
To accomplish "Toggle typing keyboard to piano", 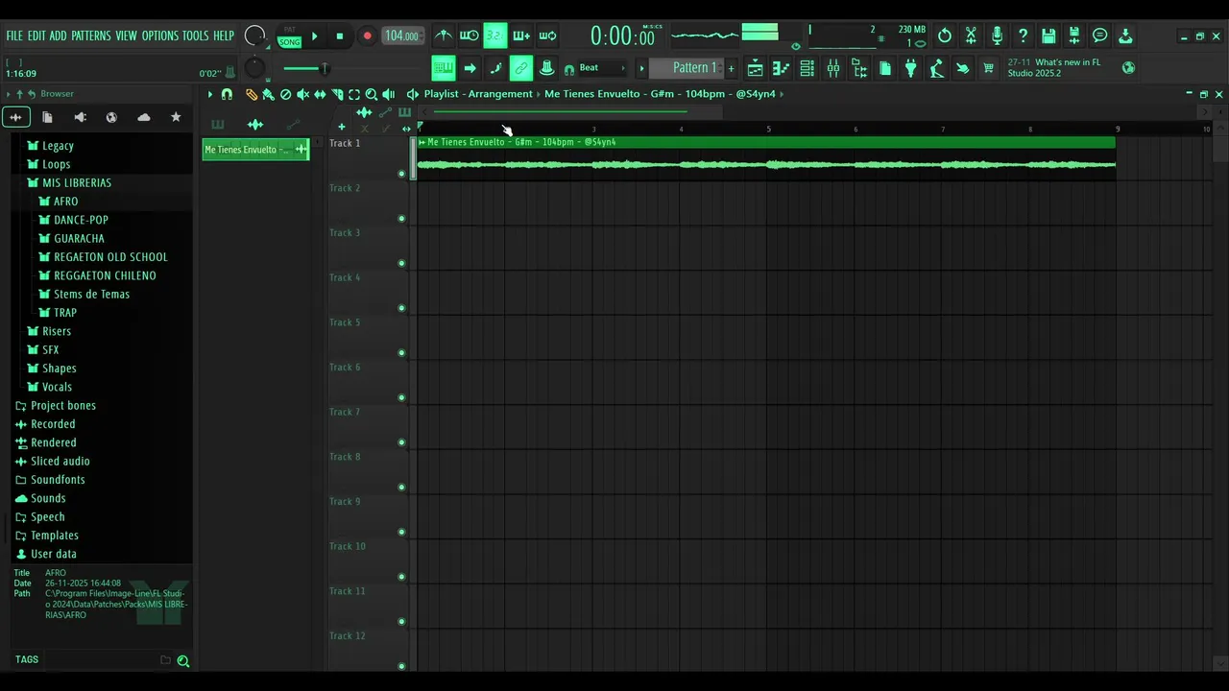I will point(443,68).
